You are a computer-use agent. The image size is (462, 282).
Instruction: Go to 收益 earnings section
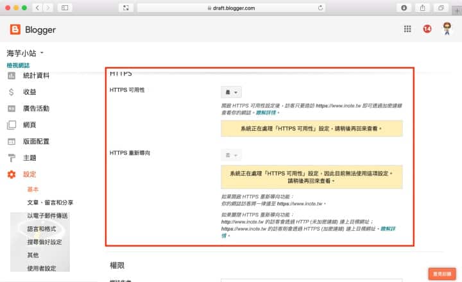(30, 92)
